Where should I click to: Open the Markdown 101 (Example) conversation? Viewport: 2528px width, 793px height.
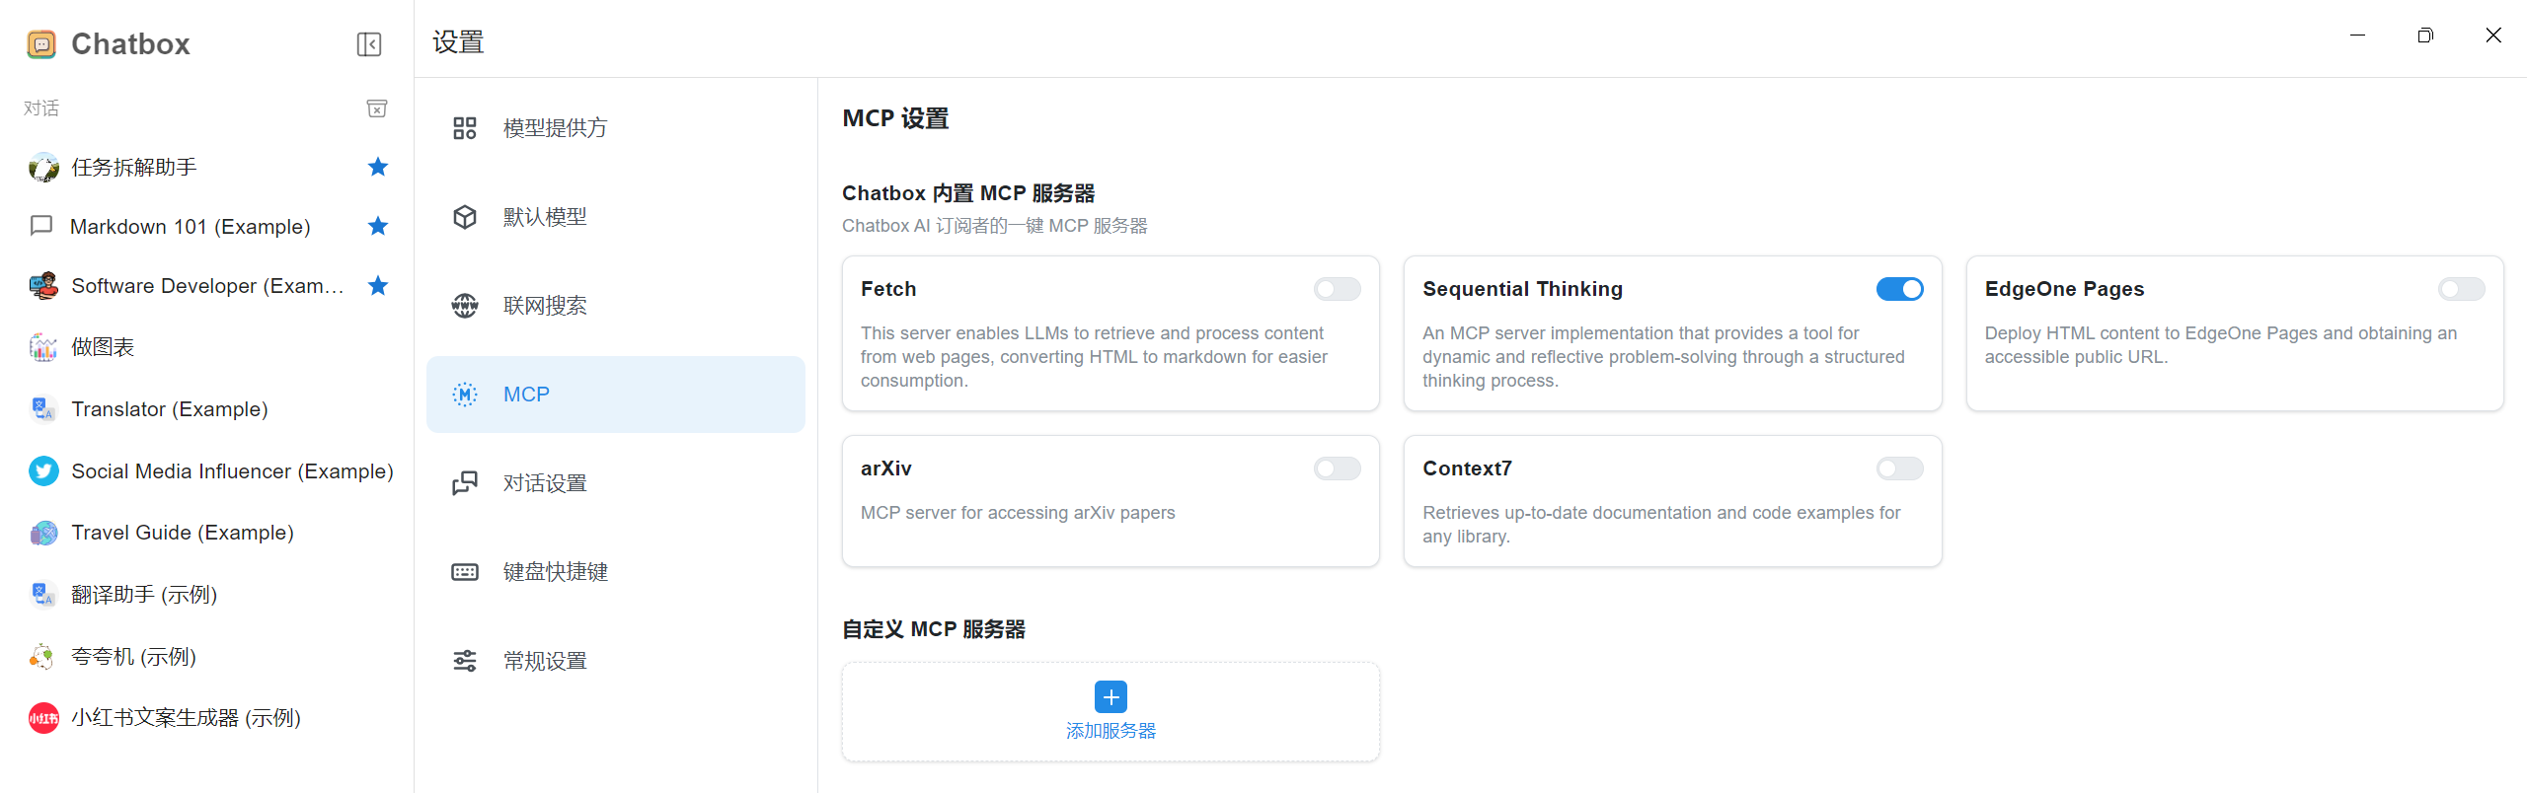(207, 227)
